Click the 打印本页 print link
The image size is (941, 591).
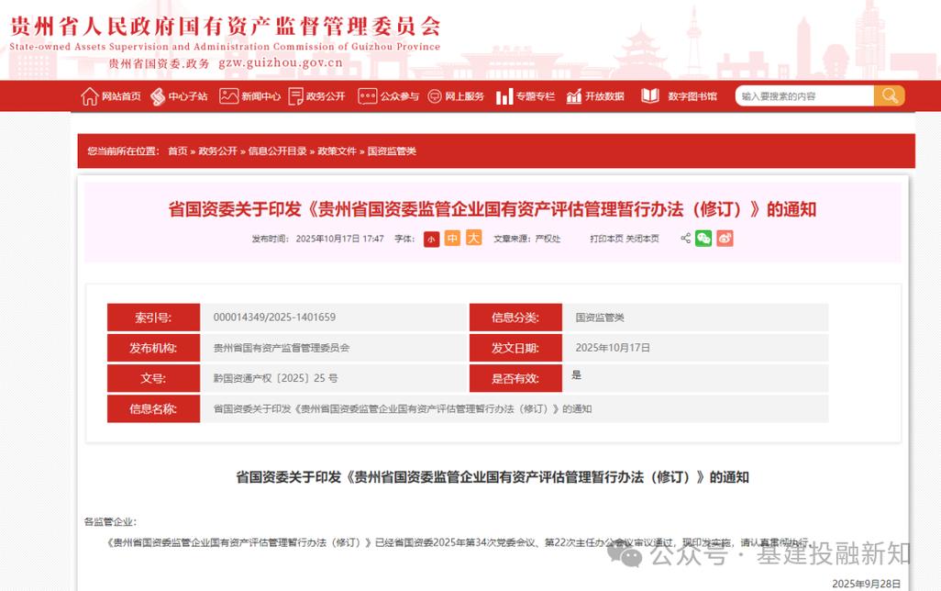coord(607,239)
